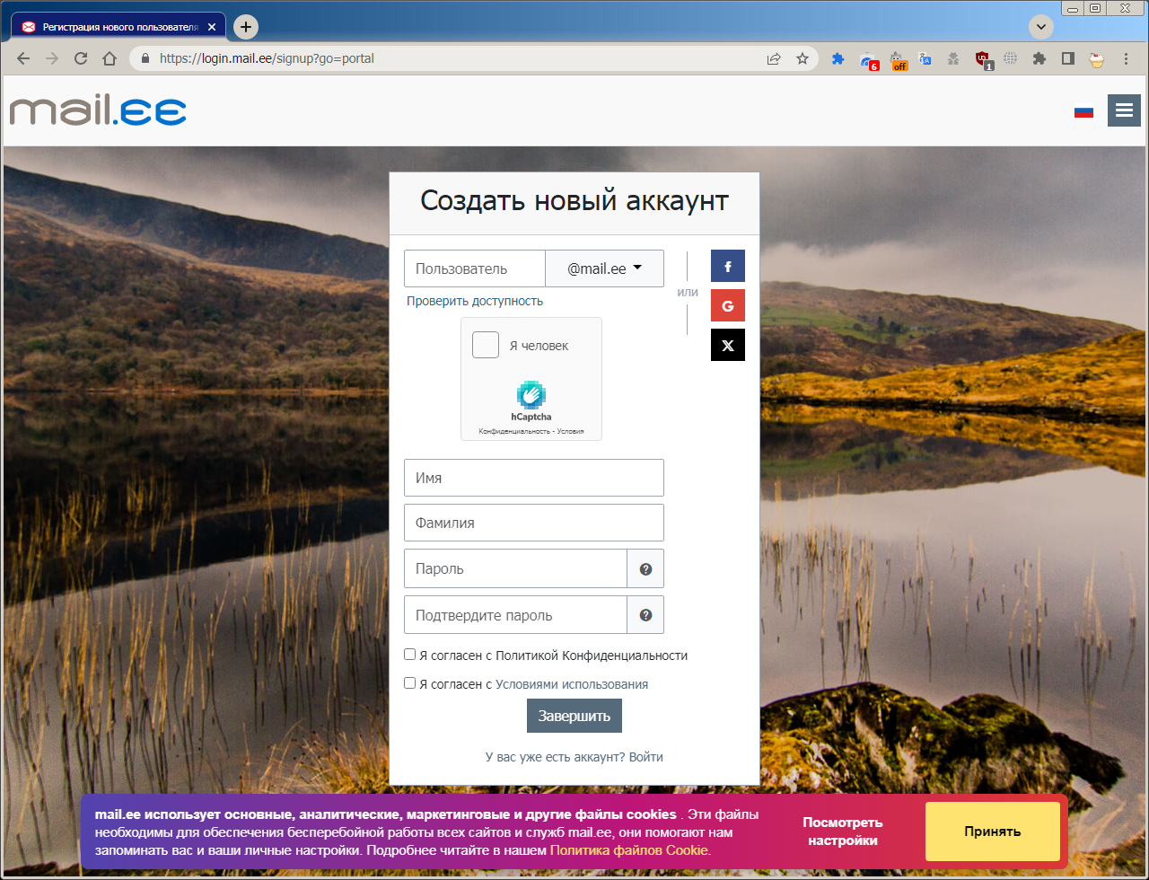Focus the 'Имя' first name field
The image size is (1149, 880).
pyautogui.click(x=534, y=478)
